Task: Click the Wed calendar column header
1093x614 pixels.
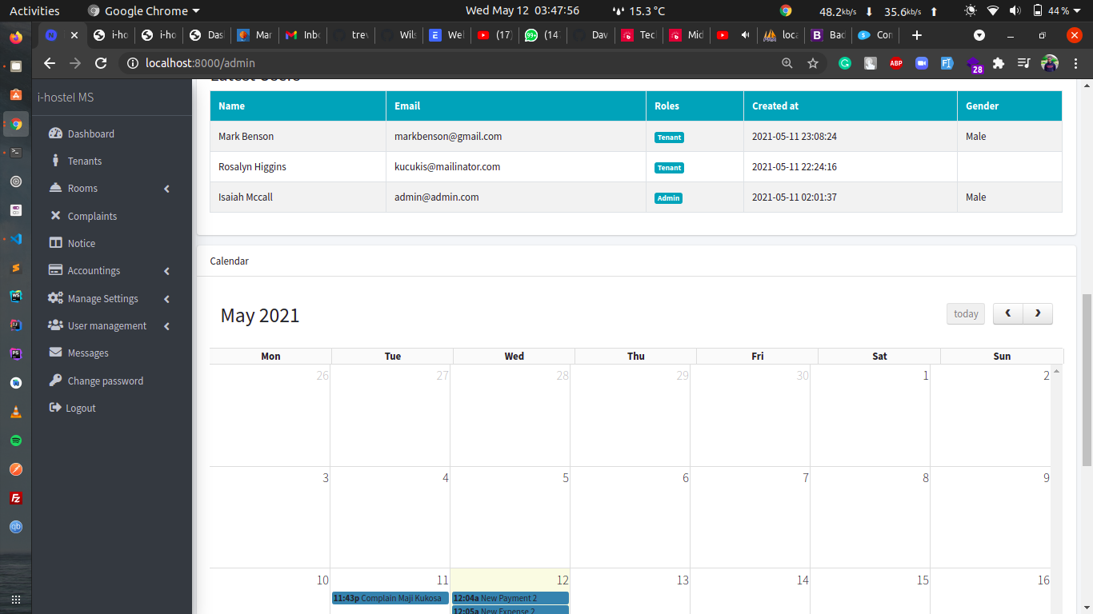Action: coord(514,357)
